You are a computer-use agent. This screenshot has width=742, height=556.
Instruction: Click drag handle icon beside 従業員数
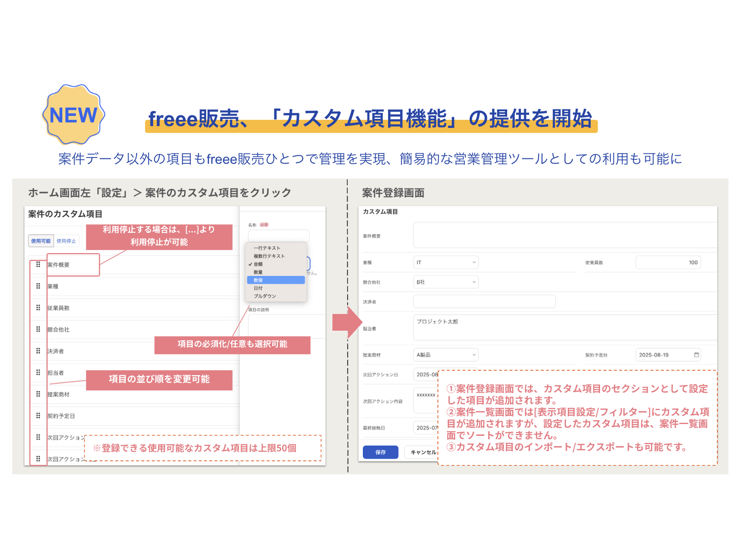click(x=38, y=307)
